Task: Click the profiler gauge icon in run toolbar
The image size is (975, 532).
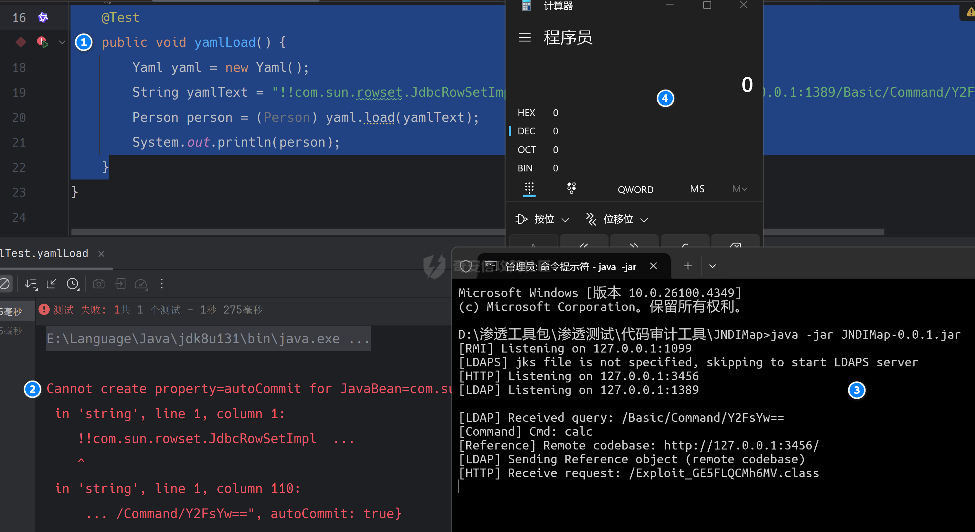Action: click(x=141, y=284)
